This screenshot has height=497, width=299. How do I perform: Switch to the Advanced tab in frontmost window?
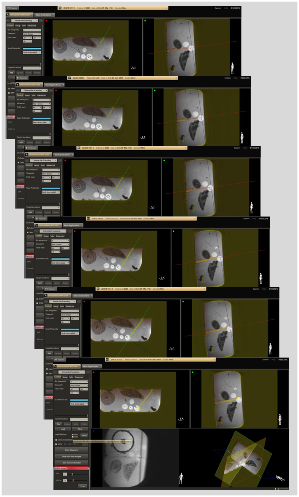[x=79, y=377]
